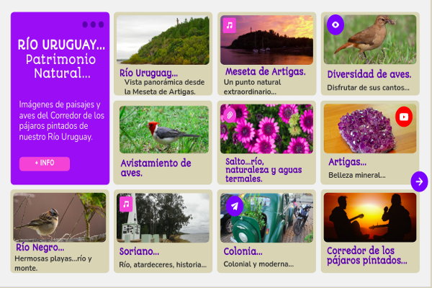Viewport: 432px width, 288px height.
Task: Click the music note icon on Soriano card
Action: coord(126,204)
